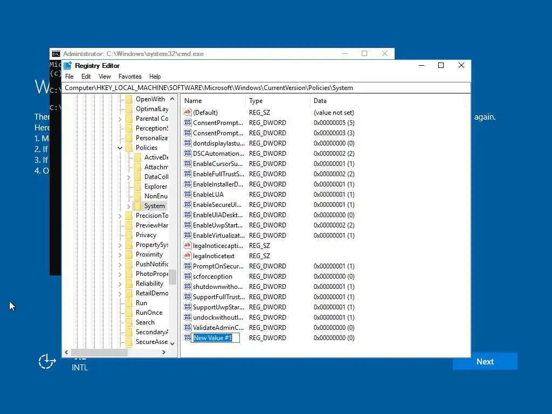Select the Personaliza key in tree

(151, 137)
